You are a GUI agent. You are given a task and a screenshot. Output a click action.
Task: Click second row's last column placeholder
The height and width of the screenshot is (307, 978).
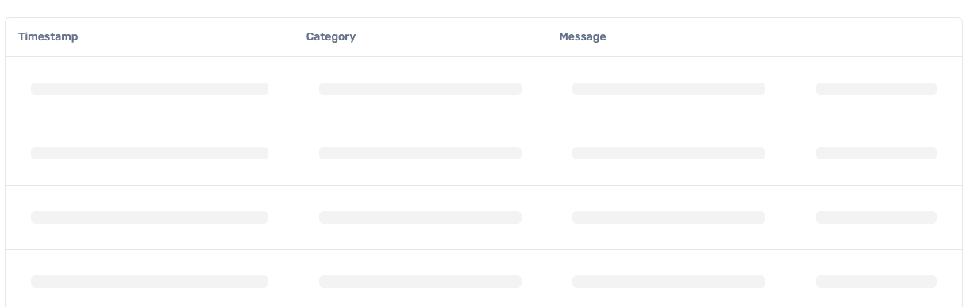876,153
